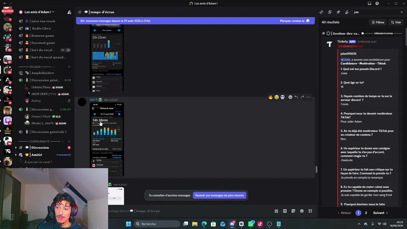Open WhatsApp from the taskbar
Image resolution: width=407 pixels, height=229 pixels.
(251, 224)
